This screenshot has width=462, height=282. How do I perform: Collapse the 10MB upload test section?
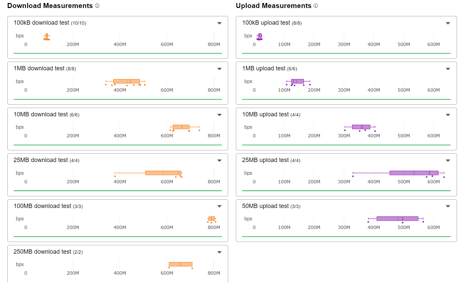[x=448, y=115]
